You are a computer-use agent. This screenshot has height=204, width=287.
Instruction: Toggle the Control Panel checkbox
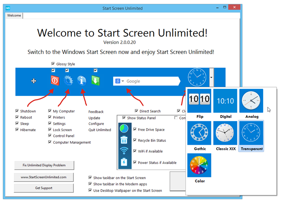pos(50,136)
